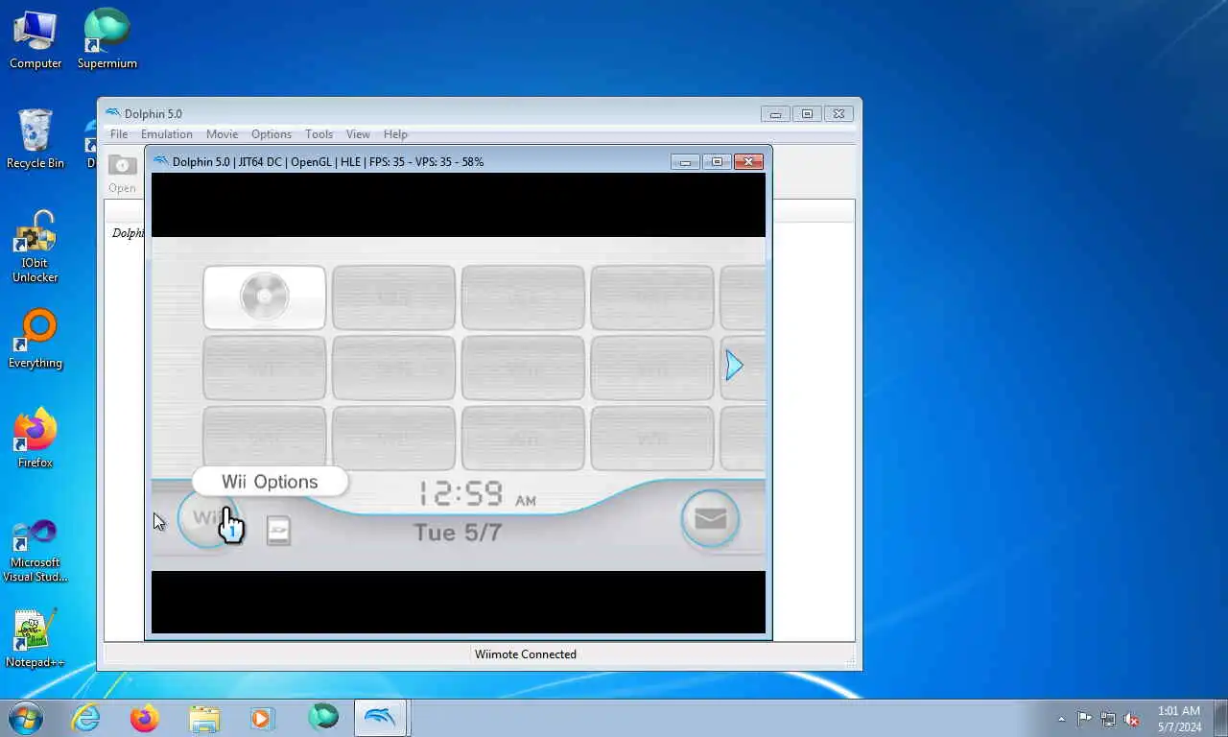Open the Windows Start menu
This screenshot has height=737, width=1228.
coord(24,718)
